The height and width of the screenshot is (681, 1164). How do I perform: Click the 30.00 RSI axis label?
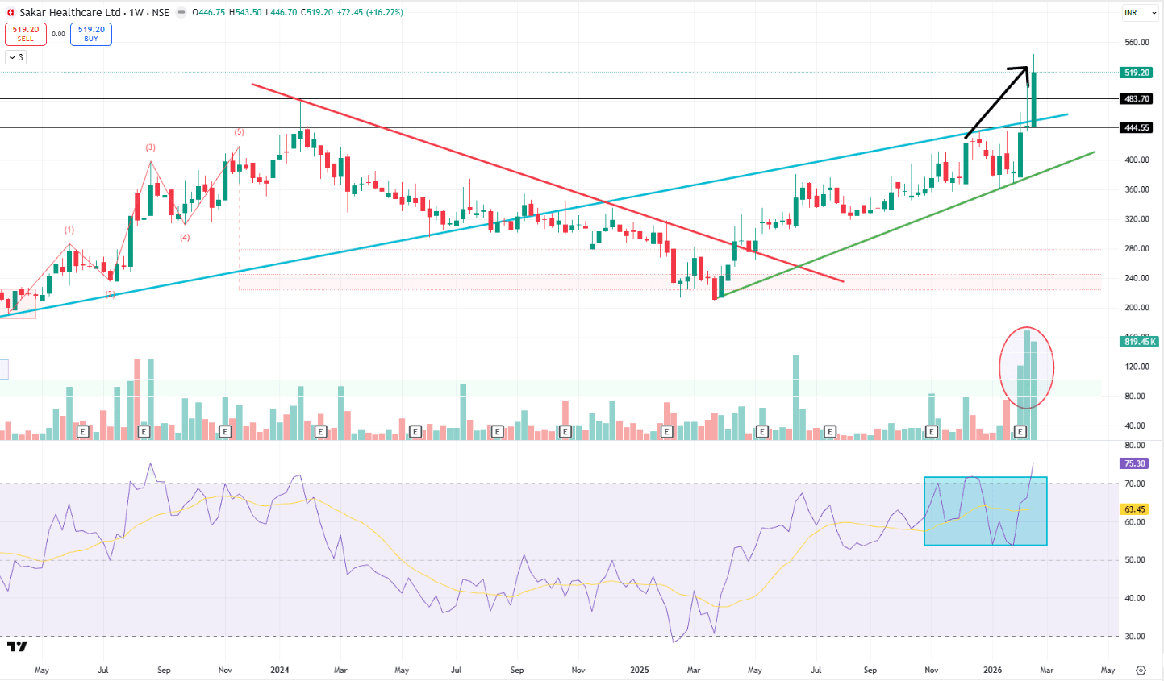point(1135,637)
